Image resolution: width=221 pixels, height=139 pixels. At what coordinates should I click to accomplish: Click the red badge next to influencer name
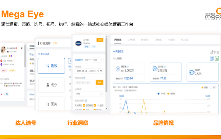[16, 48]
